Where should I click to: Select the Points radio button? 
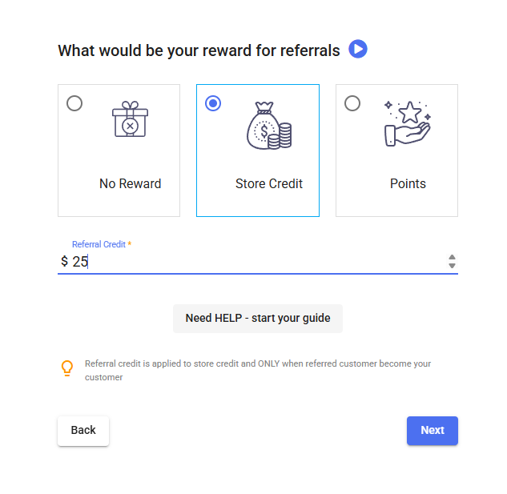352,103
